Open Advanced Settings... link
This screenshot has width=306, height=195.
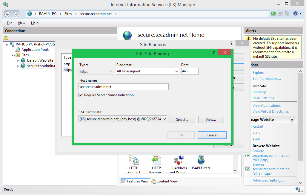[x=268, y=180]
